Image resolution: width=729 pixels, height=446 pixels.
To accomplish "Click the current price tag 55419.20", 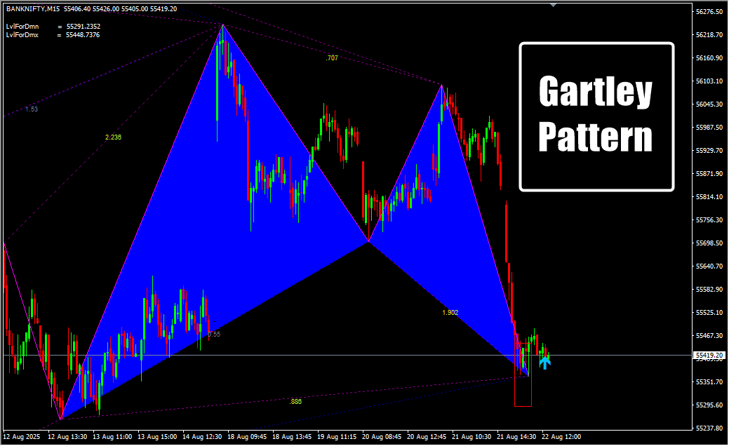I will click(709, 356).
